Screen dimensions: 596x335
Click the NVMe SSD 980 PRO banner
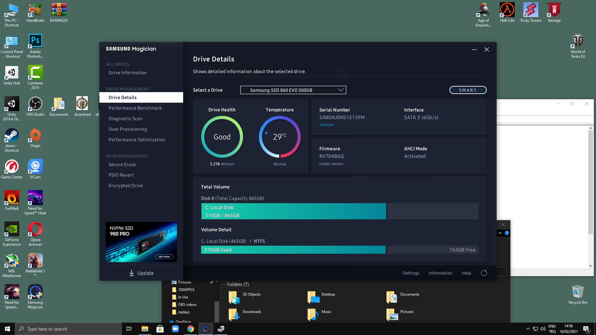[x=141, y=242]
